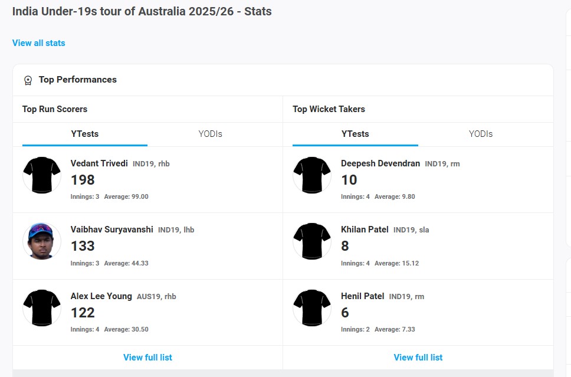Image resolution: width=571 pixels, height=377 pixels.
Task: Switch to YODIs tab under Top Run Scorers
Action: (210, 134)
